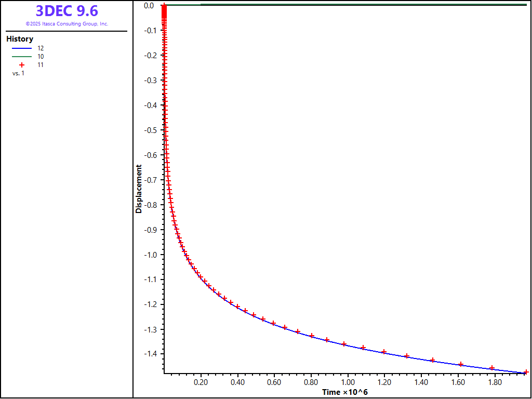532x399 pixels.
Task: Click the 1.80 tick label on x-axis
Action: (x=494, y=382)
